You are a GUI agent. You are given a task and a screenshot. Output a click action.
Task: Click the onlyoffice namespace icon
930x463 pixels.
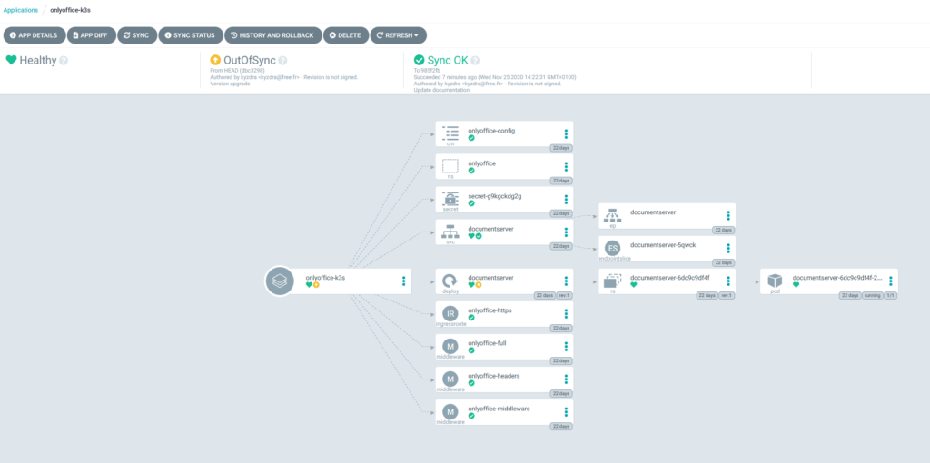pyautogui.click(x=450, y=166)
